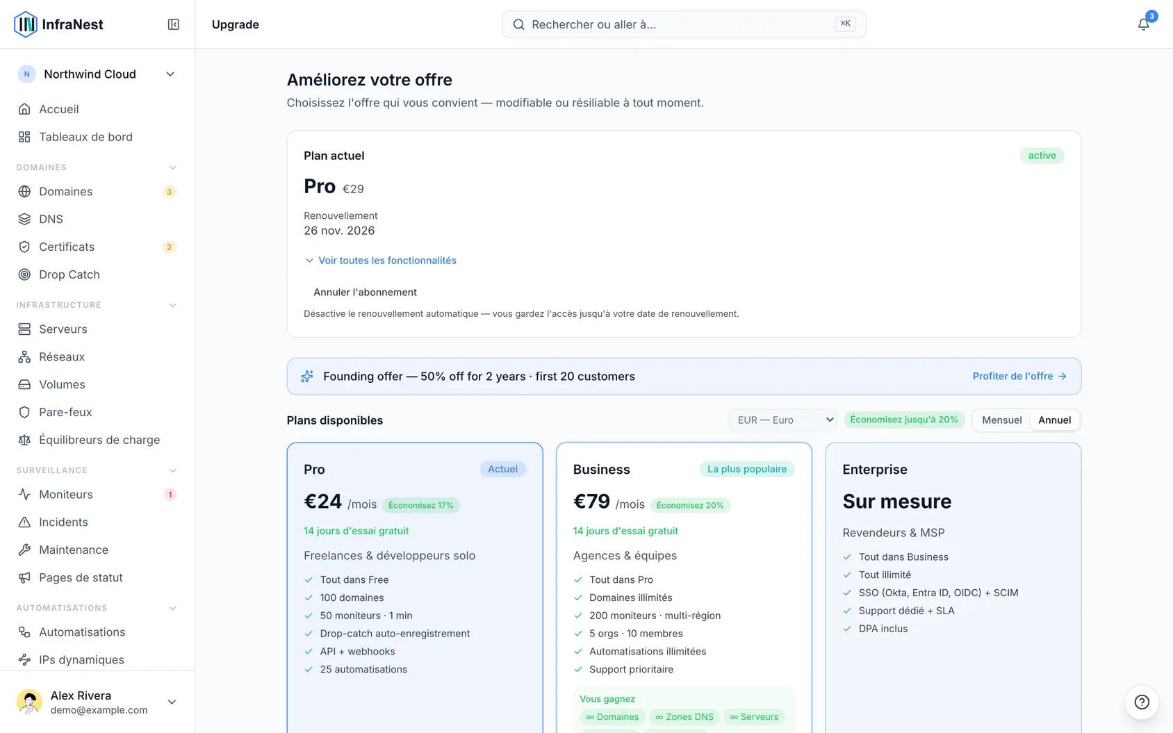The image size is (1173, 733).
Task: Click the Profiter de l'offre link
Action: 1019,376
